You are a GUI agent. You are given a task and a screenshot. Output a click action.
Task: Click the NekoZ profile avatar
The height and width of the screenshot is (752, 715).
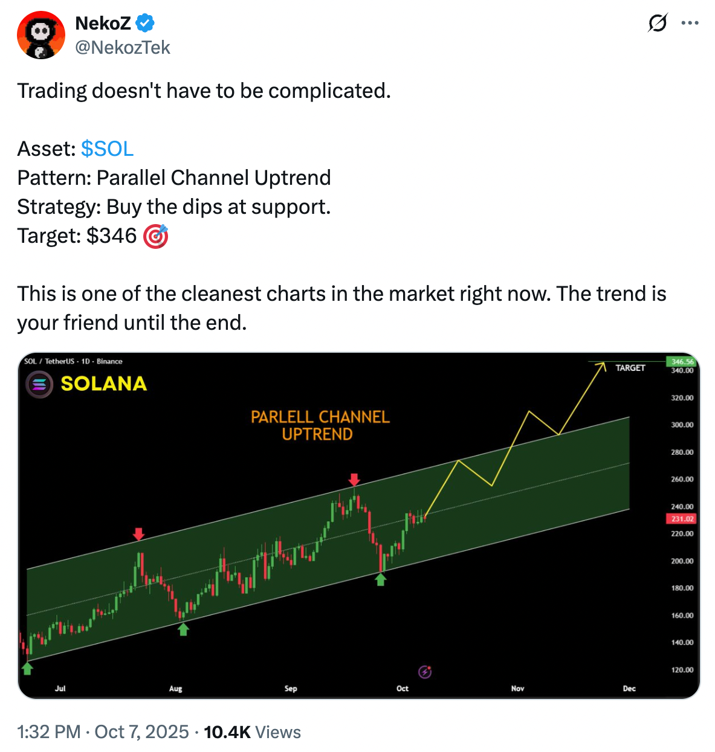point(41,35)
